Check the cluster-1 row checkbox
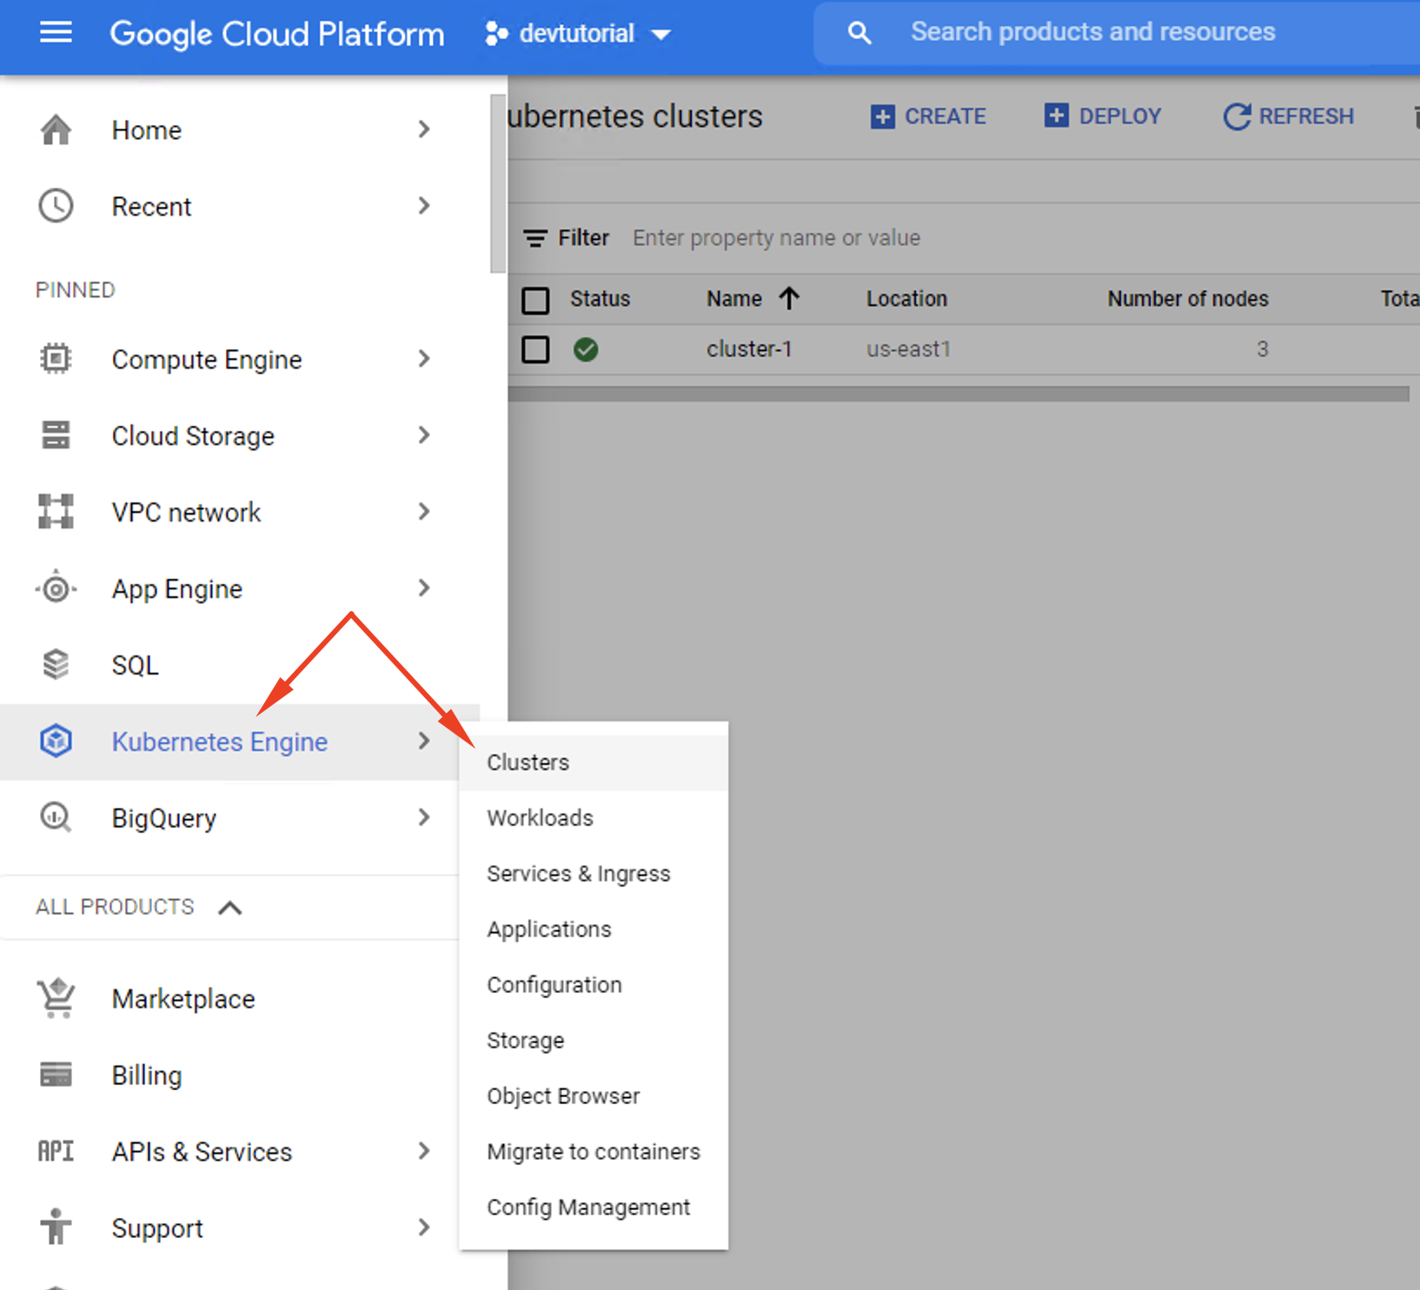The height and width of the screenshot is (1290, 1420). pos(535,349)
